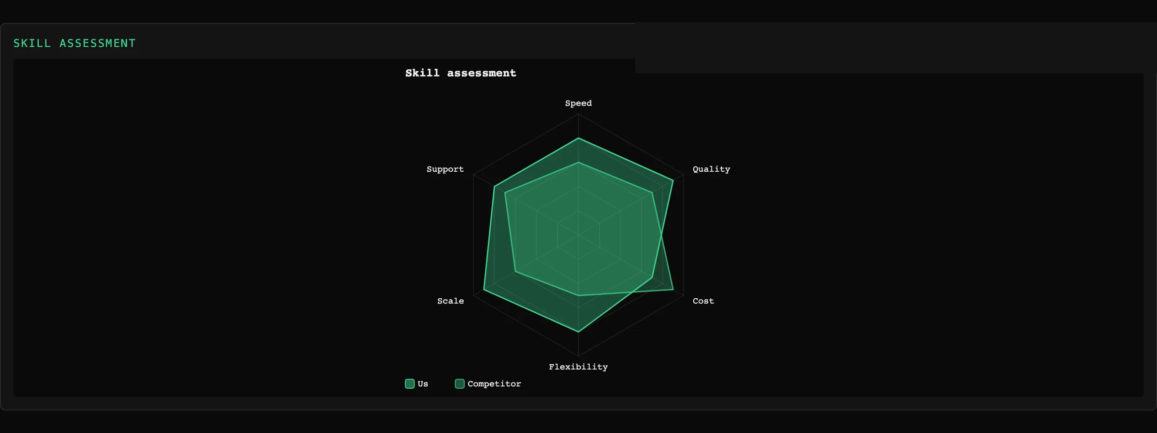Click the Competitor legend label

pos(494,384)
